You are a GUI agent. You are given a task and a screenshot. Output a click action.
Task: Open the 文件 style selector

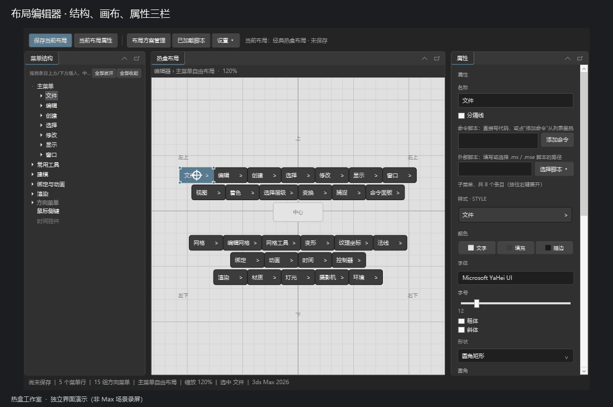(515, 215)
